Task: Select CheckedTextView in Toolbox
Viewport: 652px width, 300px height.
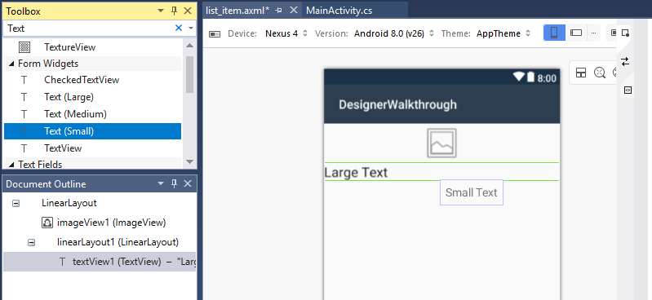Action: coord(92,80)
